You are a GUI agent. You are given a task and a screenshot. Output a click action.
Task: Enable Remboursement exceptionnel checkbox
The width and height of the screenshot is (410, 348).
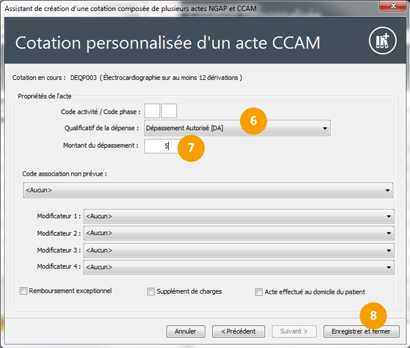pyautogui.click(x=24, y=291)
